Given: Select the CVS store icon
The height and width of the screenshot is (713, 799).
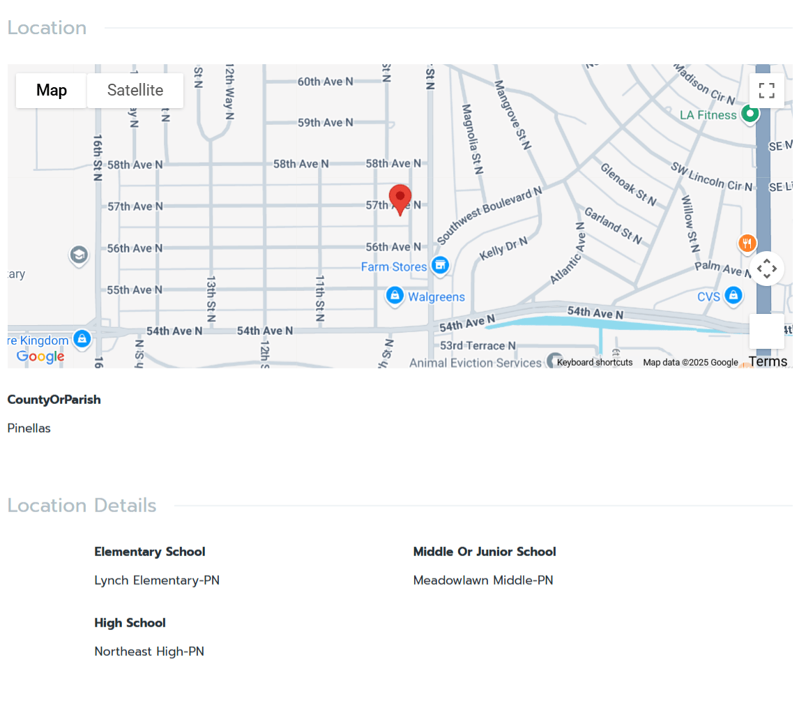Looking at the screenshot, I should pyautogui.click(x=733, y=296).
